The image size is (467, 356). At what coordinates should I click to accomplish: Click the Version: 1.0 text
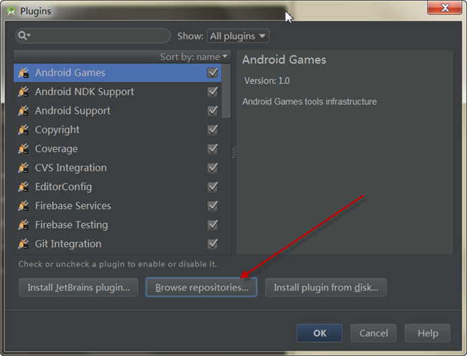267,81
